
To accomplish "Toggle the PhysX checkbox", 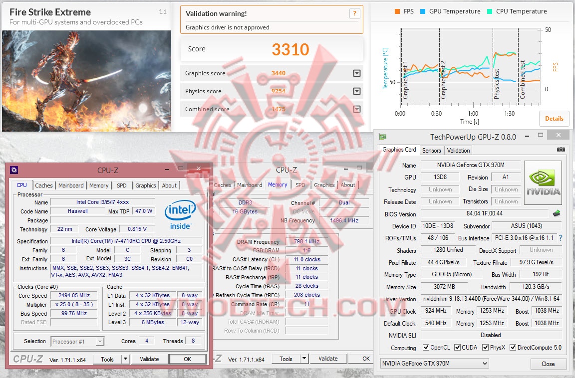I will (x=485, y=347).
